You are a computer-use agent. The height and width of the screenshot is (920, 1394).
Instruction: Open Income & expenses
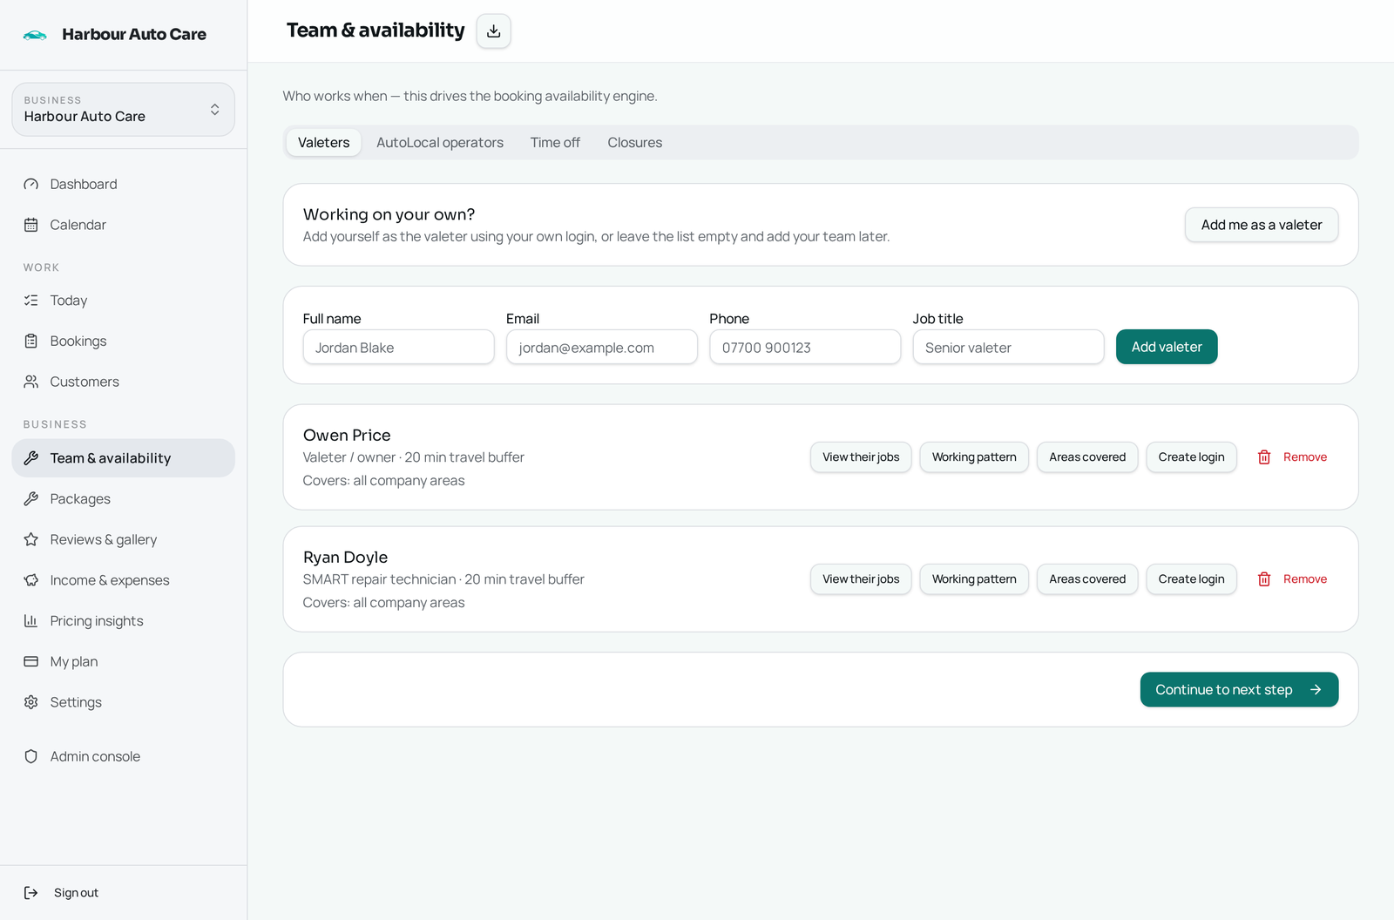click(x=123, y=580)
